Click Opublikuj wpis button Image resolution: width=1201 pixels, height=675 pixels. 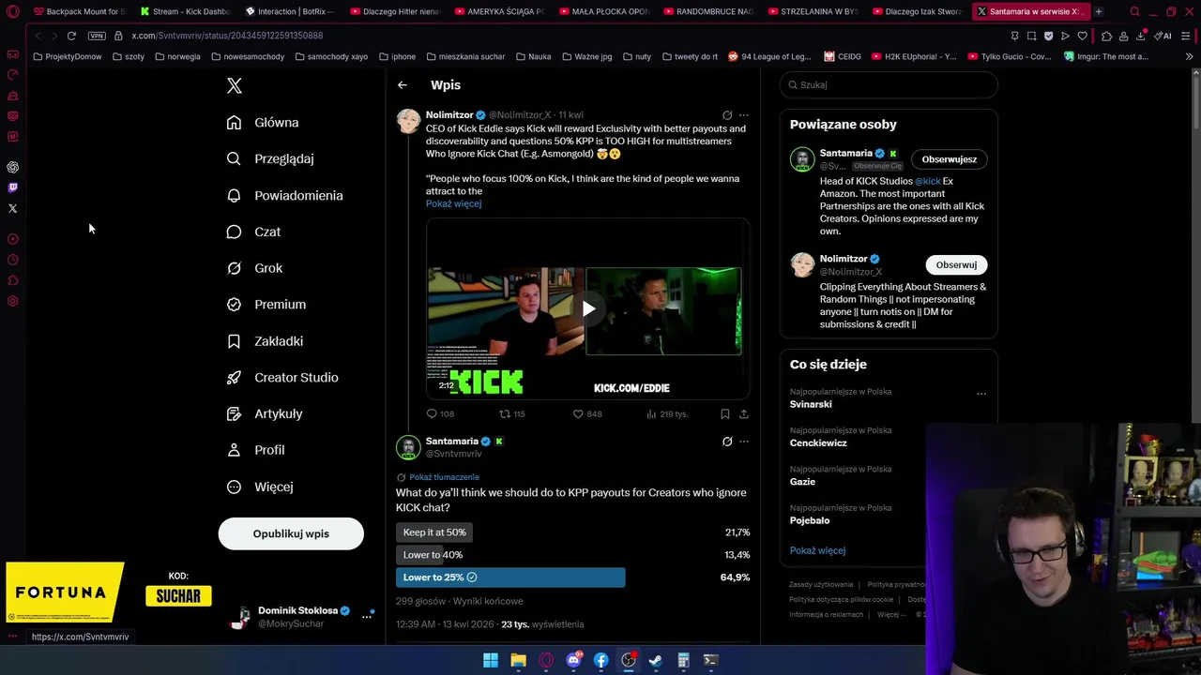click(291, 533)
